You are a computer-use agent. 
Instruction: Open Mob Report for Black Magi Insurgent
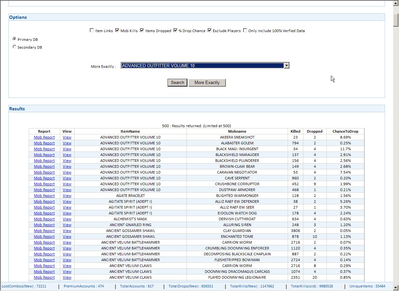[44, 149]
